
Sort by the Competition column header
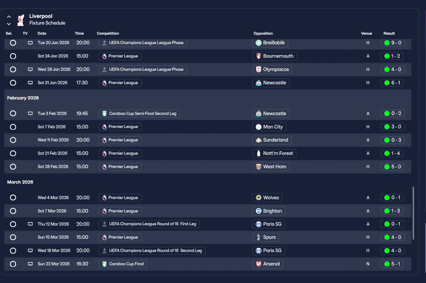pyautogui.click(x=108, y=34)
